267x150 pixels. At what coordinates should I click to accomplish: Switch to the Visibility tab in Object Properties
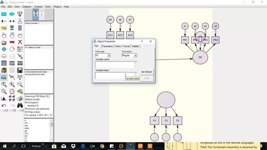(135, 46)
